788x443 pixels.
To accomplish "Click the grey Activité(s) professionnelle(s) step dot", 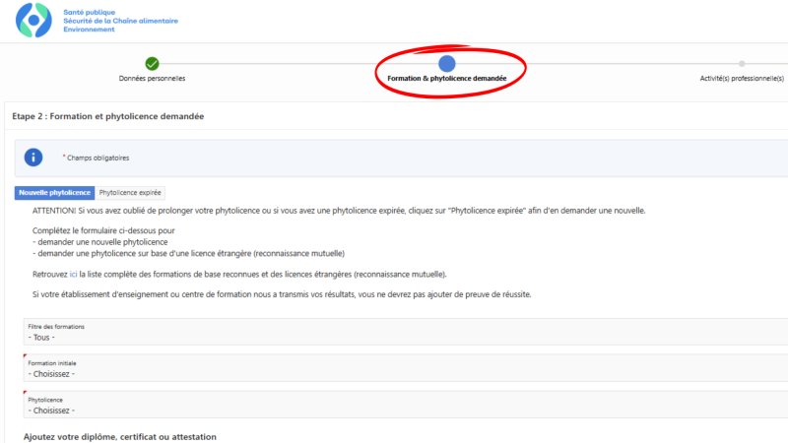I will click(742, 64).
